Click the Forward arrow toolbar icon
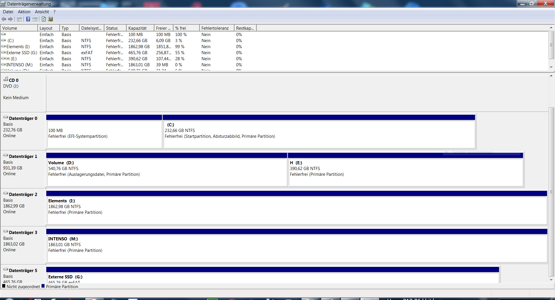The height and width of the screenshot is (300, 555). click(10, 19)
